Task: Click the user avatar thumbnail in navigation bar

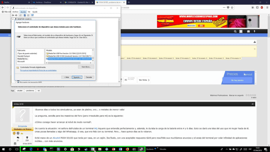Action: point(241,31)
